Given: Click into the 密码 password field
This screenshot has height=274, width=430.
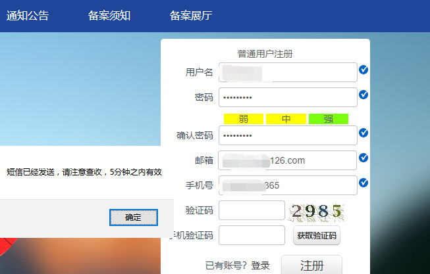Looking at the screenshot, I should [x=288, y=97].
